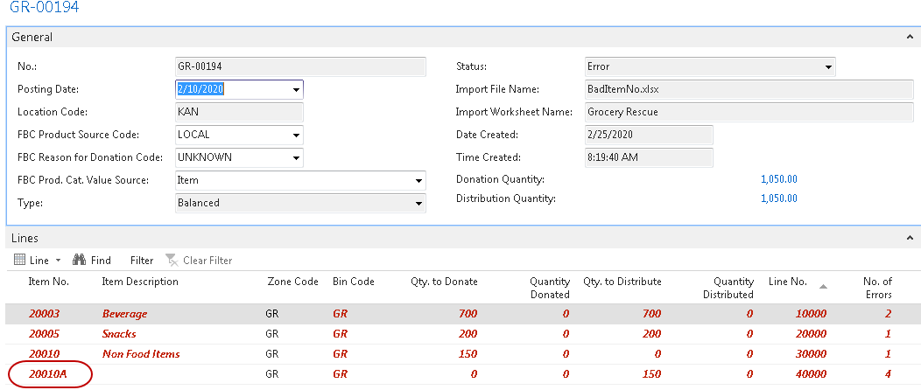Collapse the General section chevron
Image resolution: width=921 pixels, height=390 pixels.
point(911,38)
